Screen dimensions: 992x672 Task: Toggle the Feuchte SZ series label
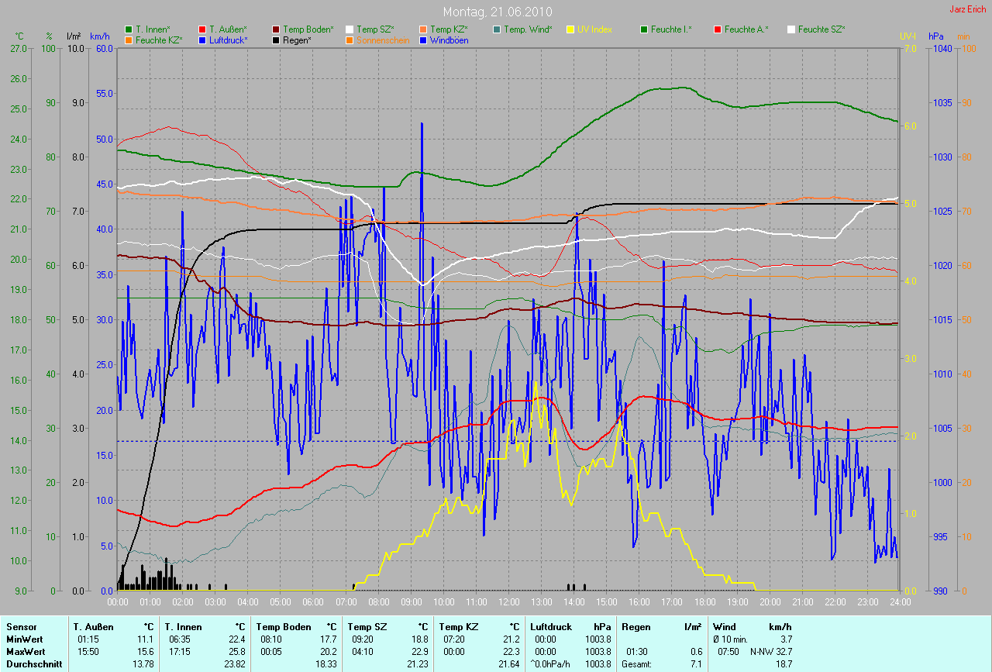pyautogui.click(x=821, y=29)
